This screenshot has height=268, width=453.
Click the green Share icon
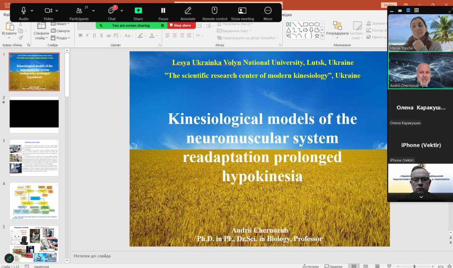[x=138, y=11]
